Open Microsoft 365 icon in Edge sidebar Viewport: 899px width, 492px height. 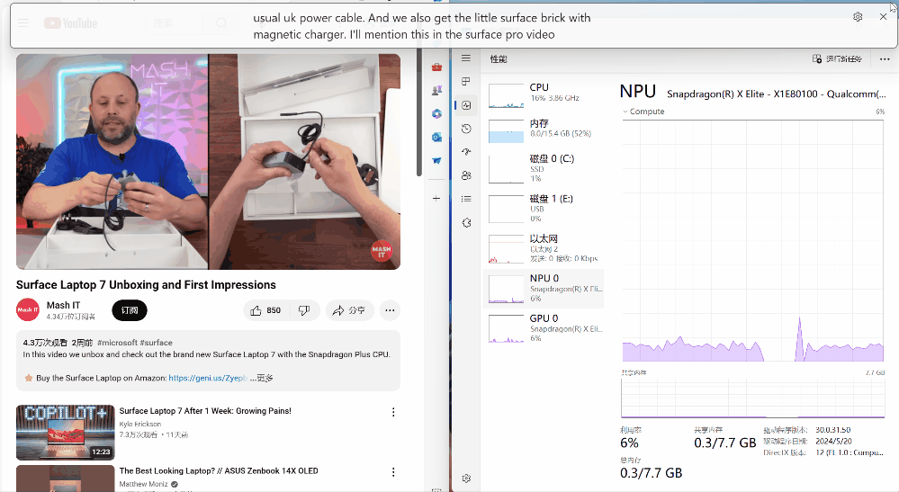(436, 114)
